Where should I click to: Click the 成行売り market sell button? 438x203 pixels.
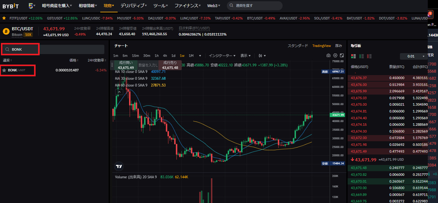(170, 65)
